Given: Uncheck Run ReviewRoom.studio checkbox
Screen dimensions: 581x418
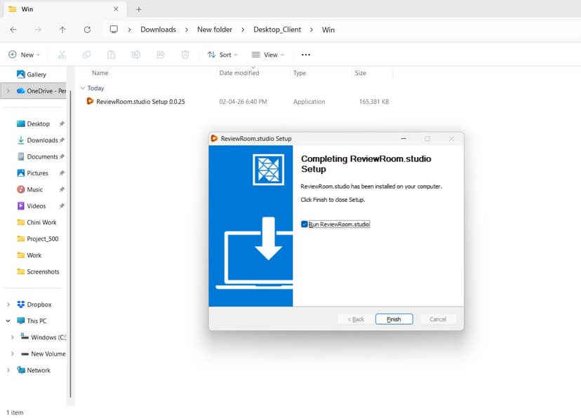Looking at the screenshot, I should (x=305, y=224).
